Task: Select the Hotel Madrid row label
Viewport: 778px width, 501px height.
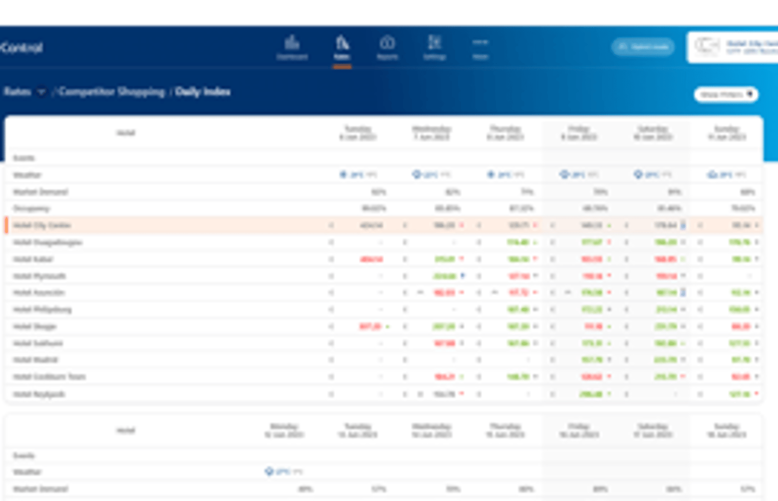Action: pyautogui.click(x=35, y=360)
